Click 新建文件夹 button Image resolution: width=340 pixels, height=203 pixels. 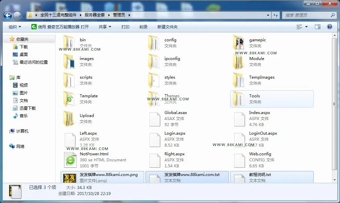coord(167,27)
